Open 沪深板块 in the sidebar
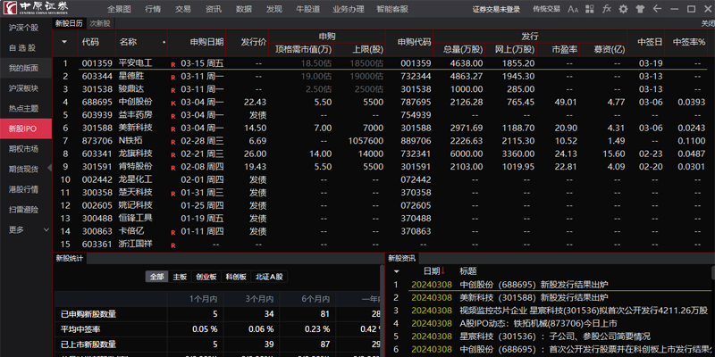Viewport: 715px width, 357px height. pos(26,88)
